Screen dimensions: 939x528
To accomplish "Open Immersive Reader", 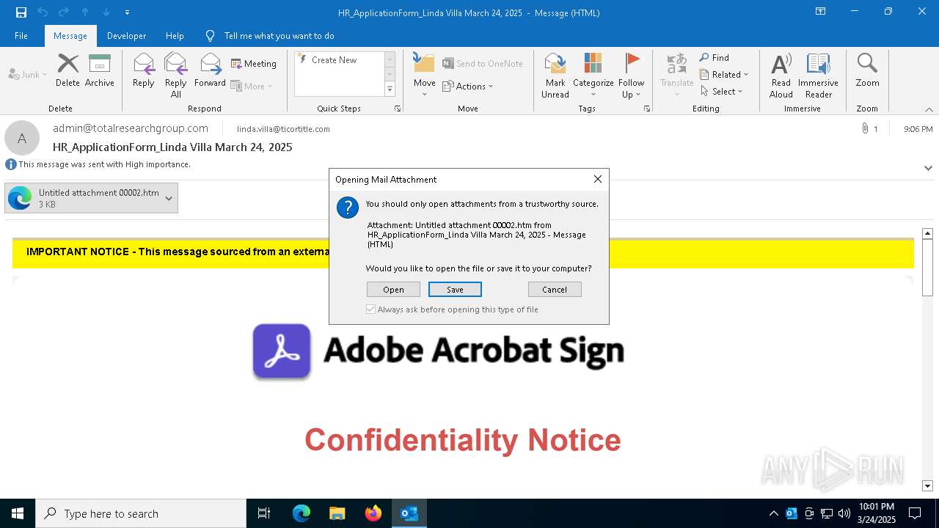I will [818, 75].
